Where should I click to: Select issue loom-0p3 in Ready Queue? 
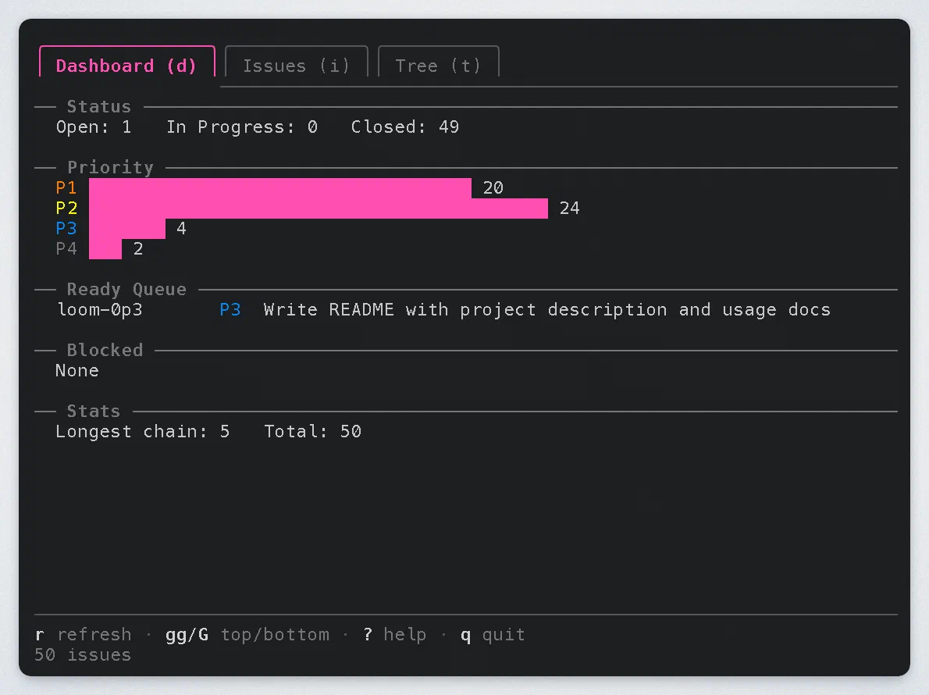(100, 310)
